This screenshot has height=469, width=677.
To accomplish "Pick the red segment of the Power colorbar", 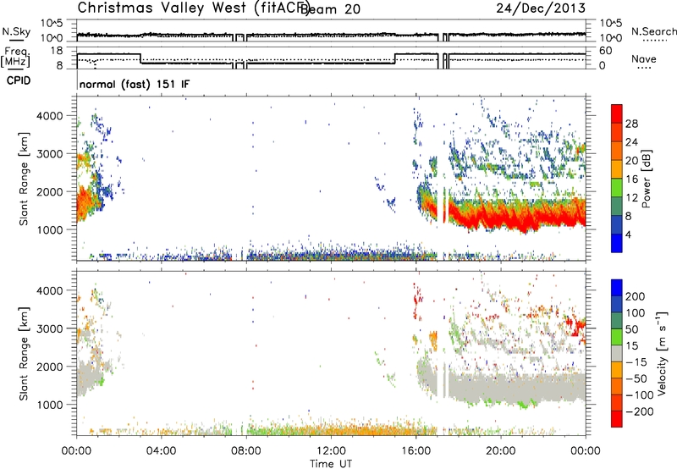I will pos(617,113).
